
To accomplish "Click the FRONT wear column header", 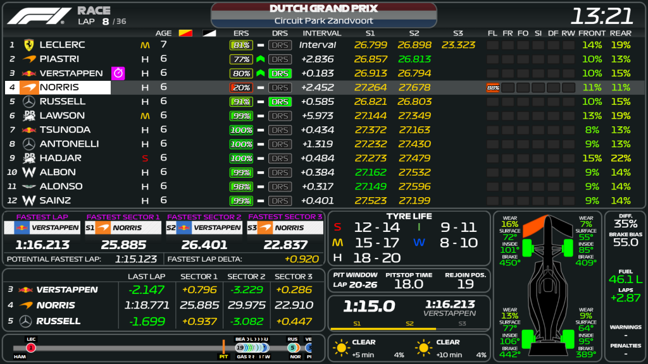I will coord(592,33).
